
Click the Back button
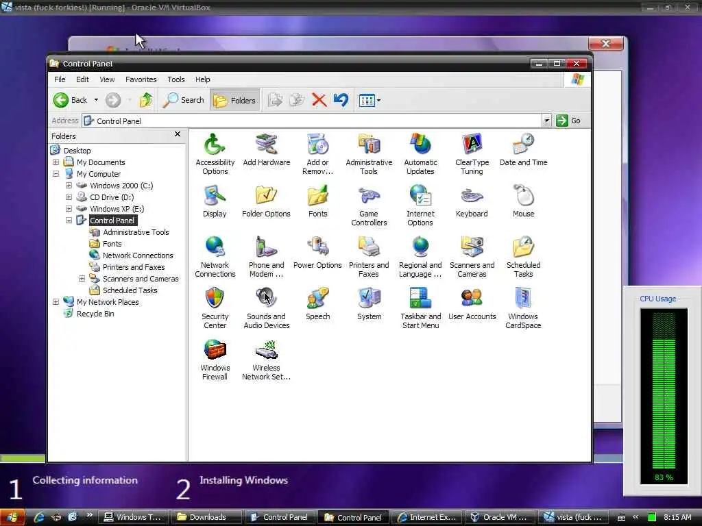[x=71, y=100]
